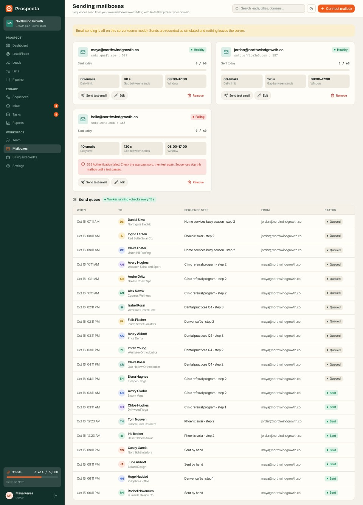Click the Tasks badge showing 5

[56, 114]
